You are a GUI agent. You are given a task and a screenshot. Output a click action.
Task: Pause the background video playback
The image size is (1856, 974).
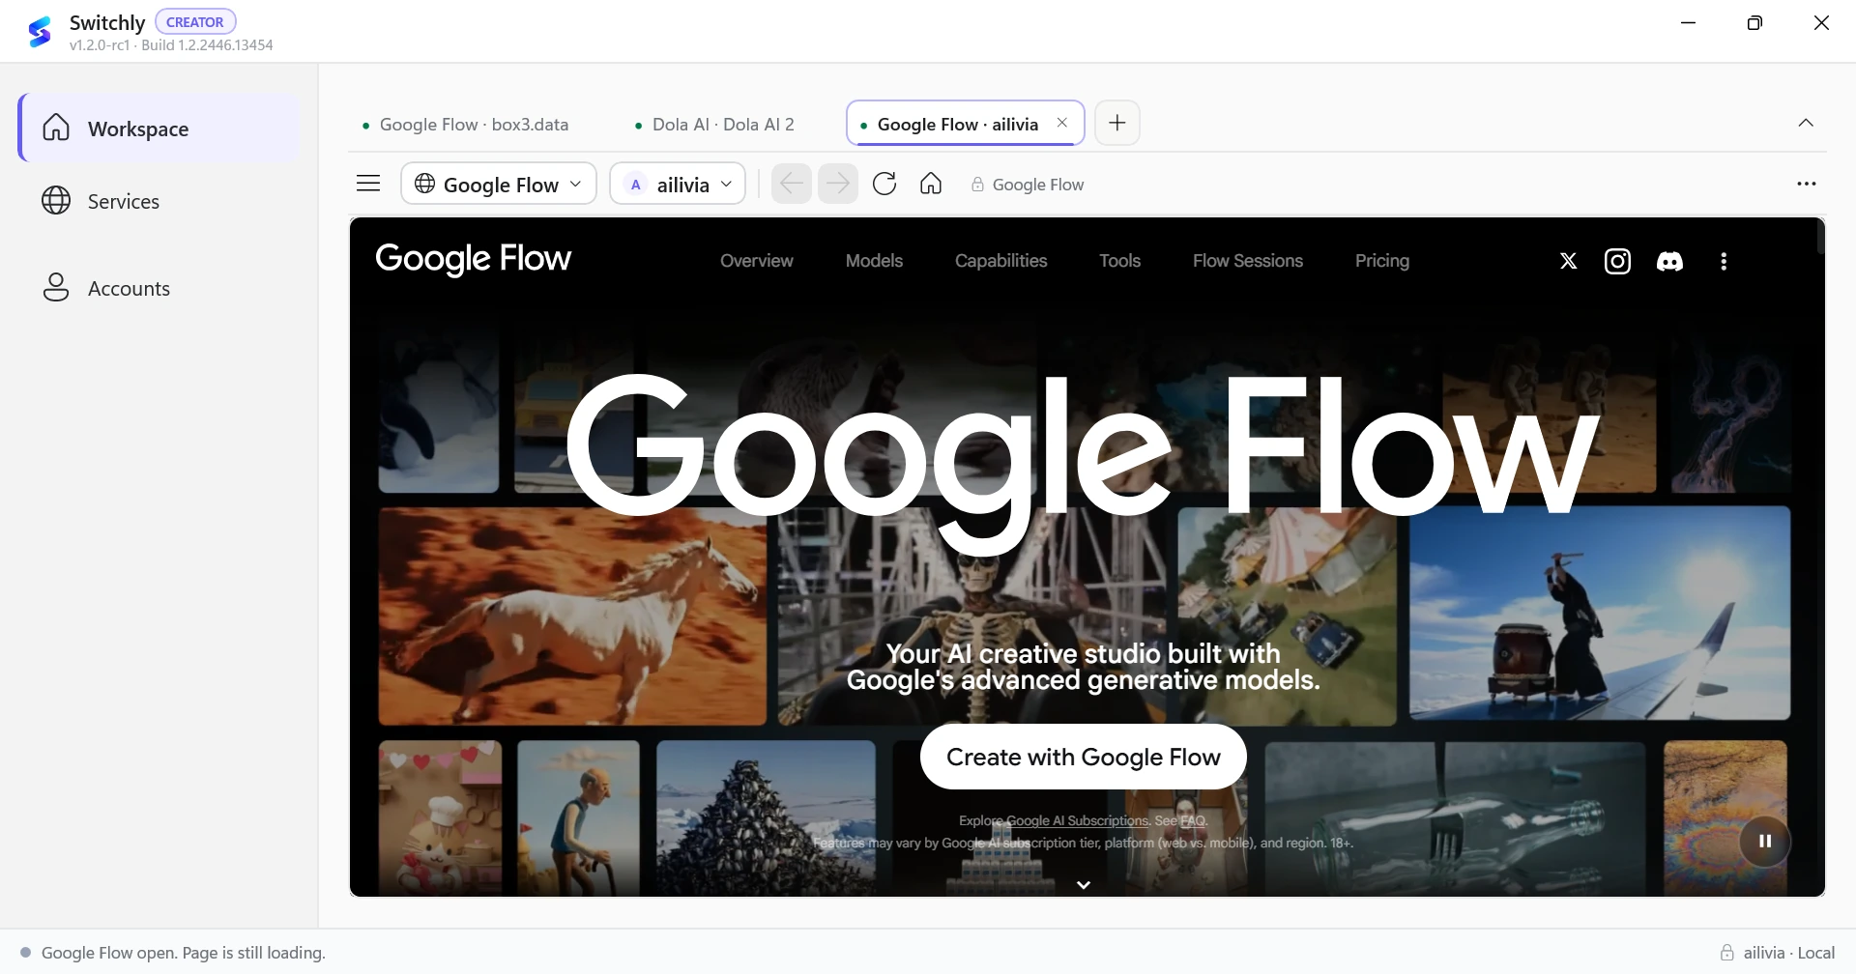pyautogui.click(x=1765, y=841)
